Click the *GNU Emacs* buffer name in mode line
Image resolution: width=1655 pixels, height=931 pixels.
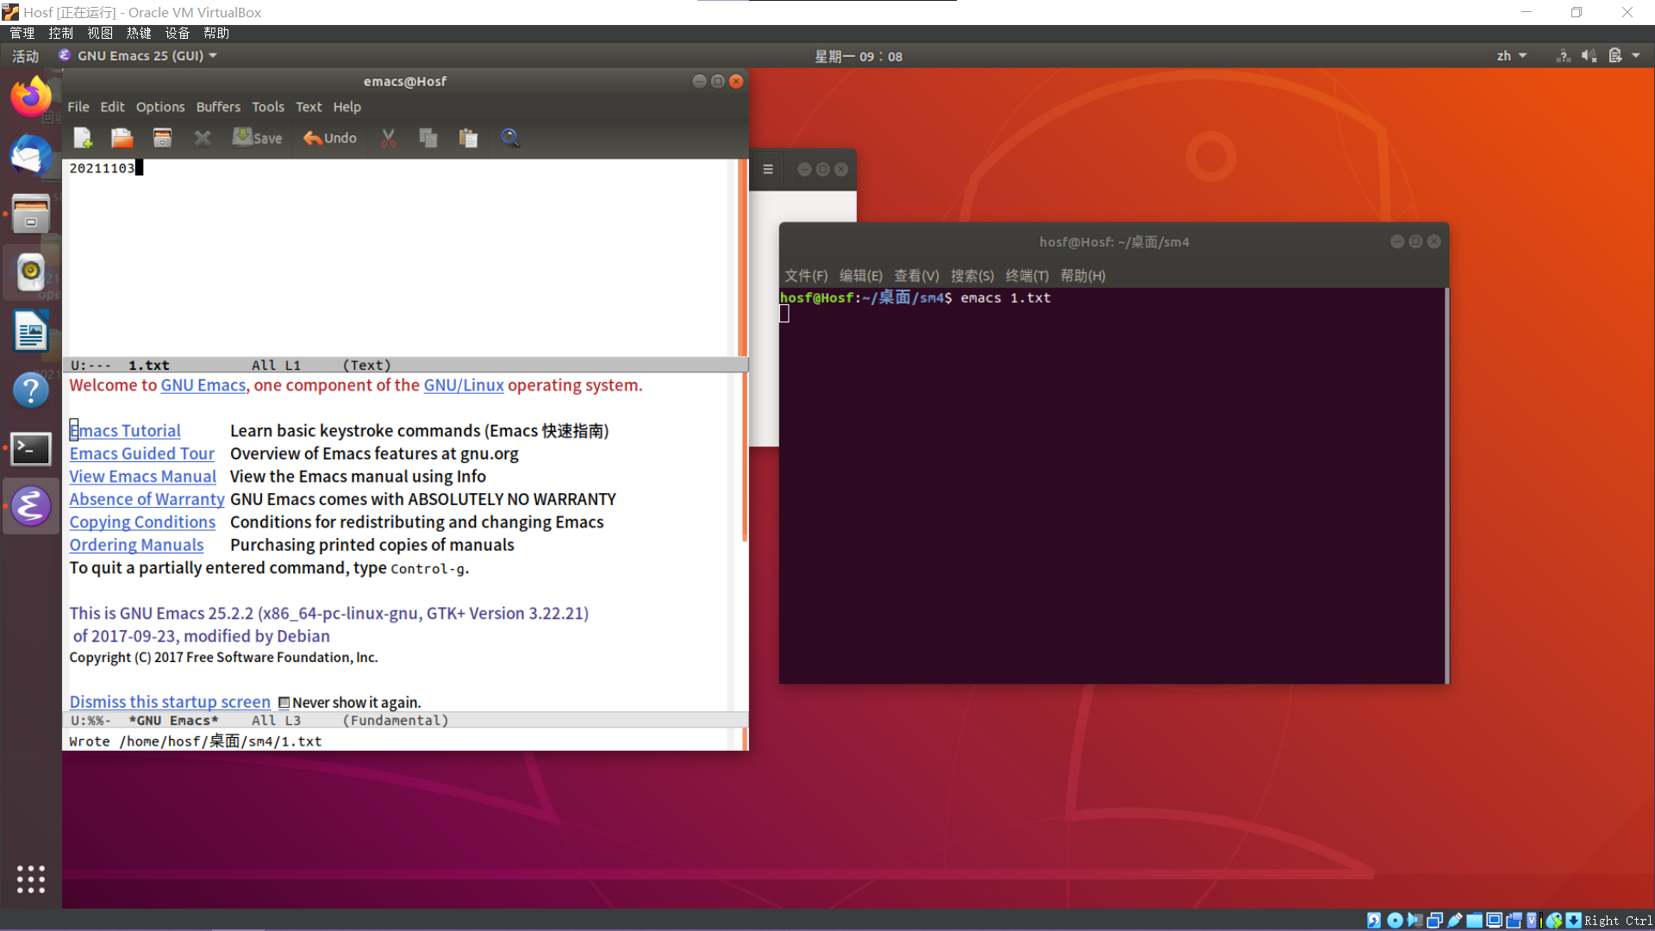click(173, 721)
